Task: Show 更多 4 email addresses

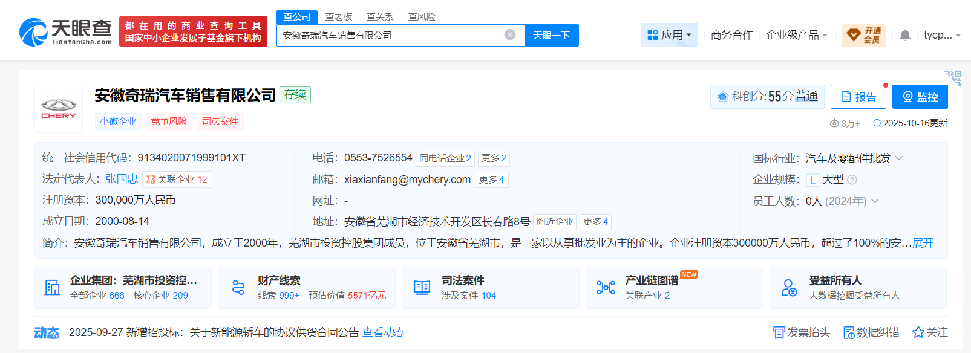Action: click(x=491, y=180)
